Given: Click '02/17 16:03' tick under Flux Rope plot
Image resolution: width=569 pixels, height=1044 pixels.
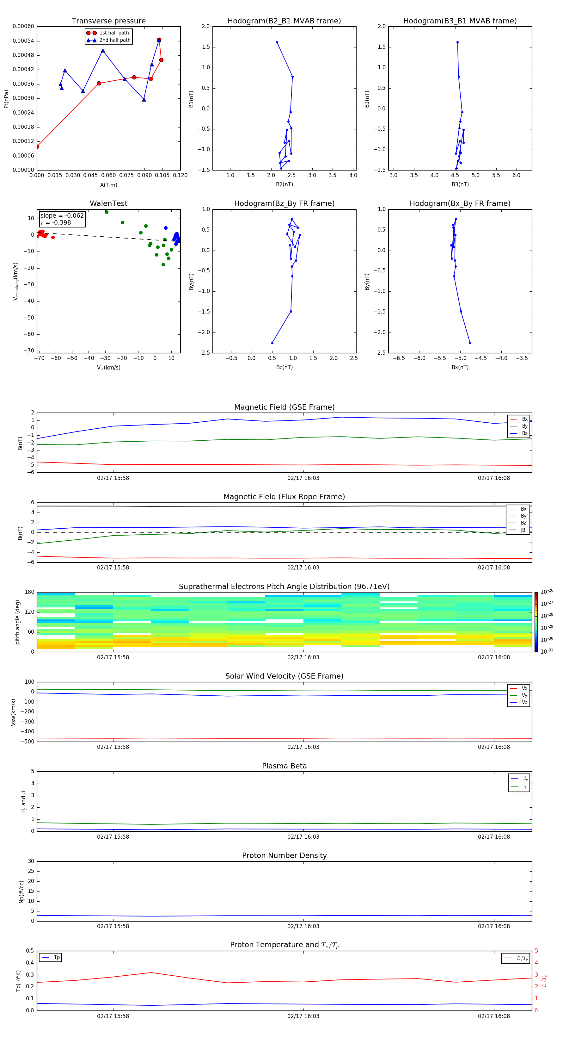Looking at the screenshot, I should [x=303, y=568].
